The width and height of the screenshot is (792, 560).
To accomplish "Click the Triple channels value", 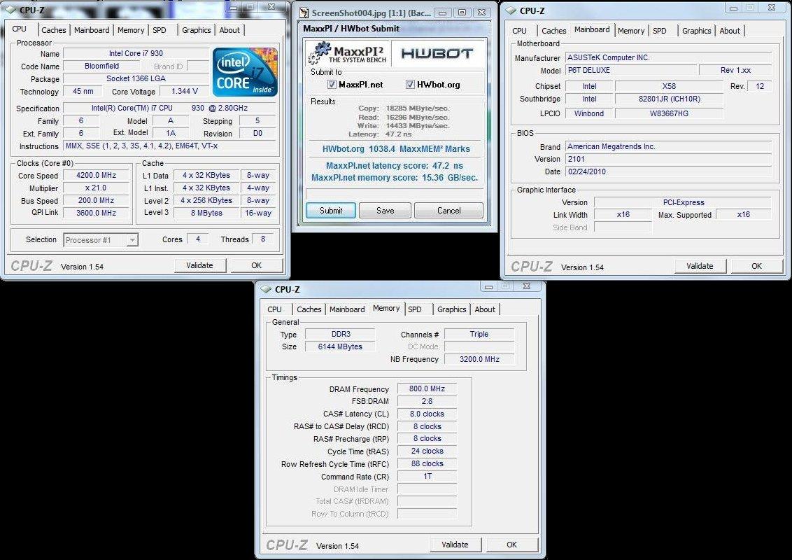I will coord(479,334).
